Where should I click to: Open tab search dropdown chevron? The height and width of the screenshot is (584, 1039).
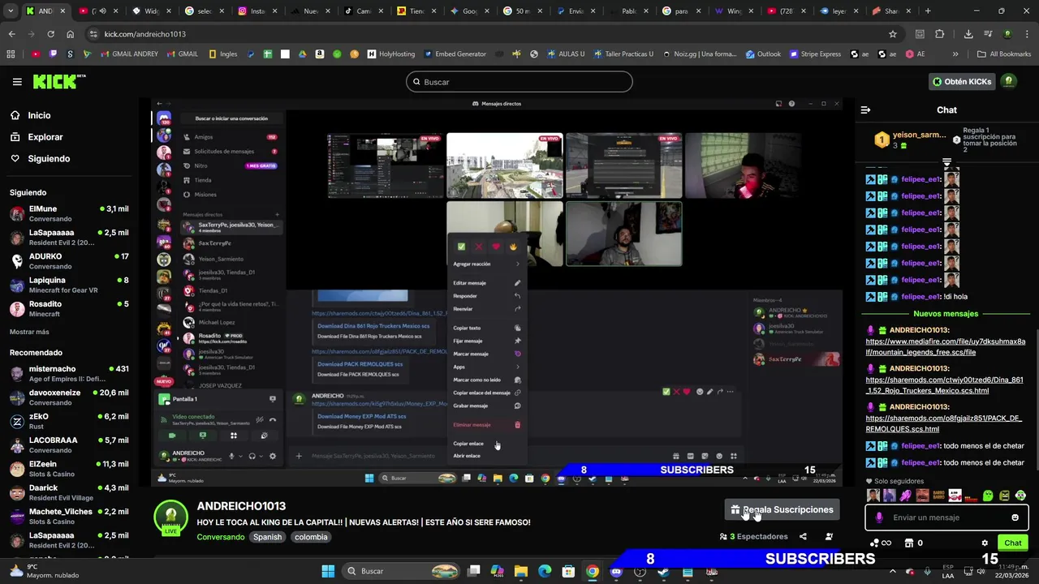11,11
